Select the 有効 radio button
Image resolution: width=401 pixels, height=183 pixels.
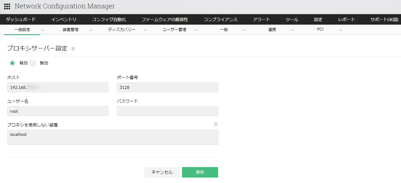[12, 63]
